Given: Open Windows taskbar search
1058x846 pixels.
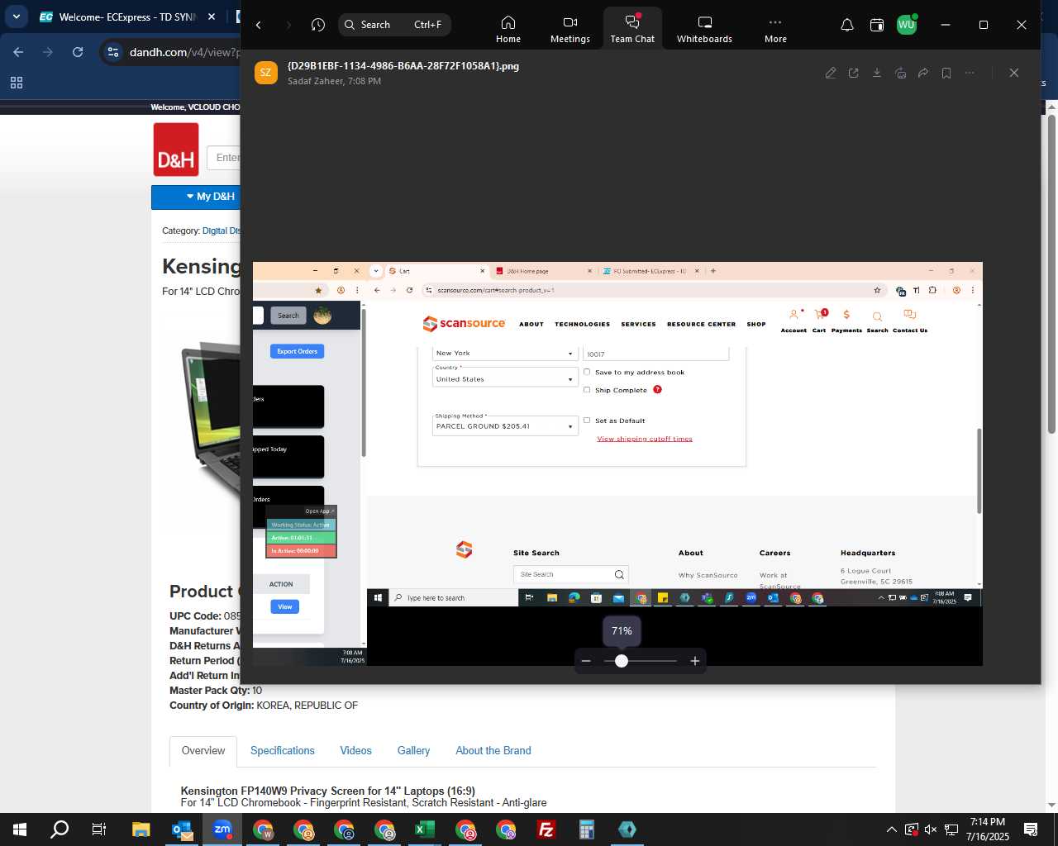Looking at the screenshot, I should (x=60, y=829).
